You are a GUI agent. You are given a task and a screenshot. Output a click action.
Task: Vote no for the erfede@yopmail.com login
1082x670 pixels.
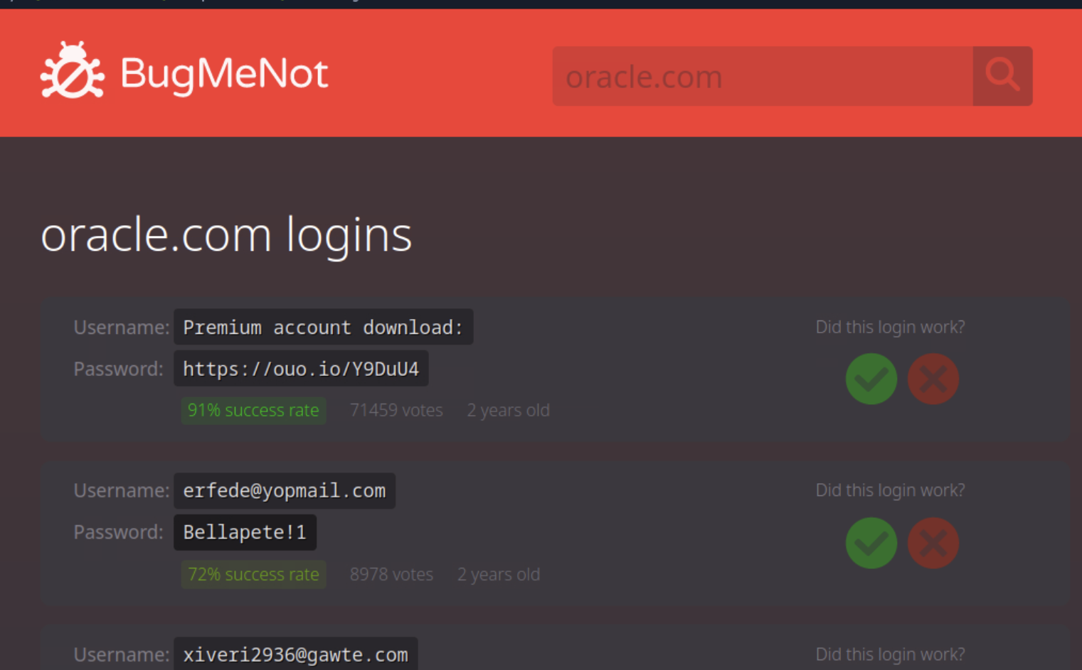pos(933,543)
